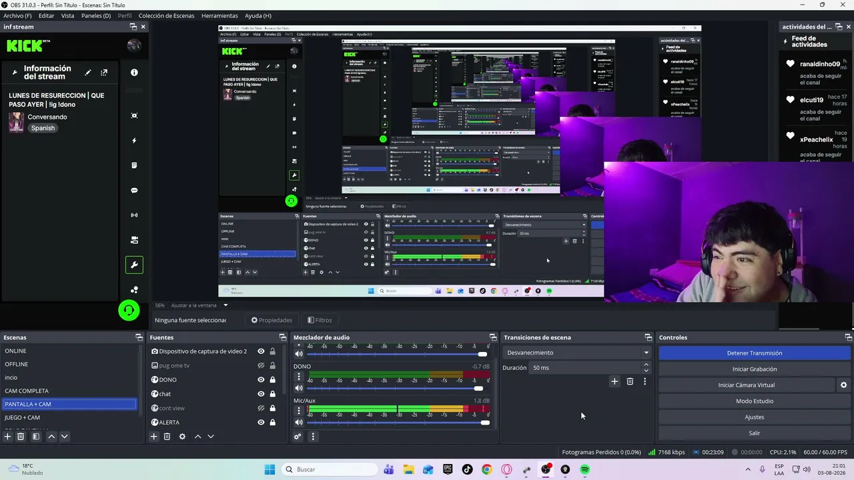Open virtual camera settings gear

(843, 385)
